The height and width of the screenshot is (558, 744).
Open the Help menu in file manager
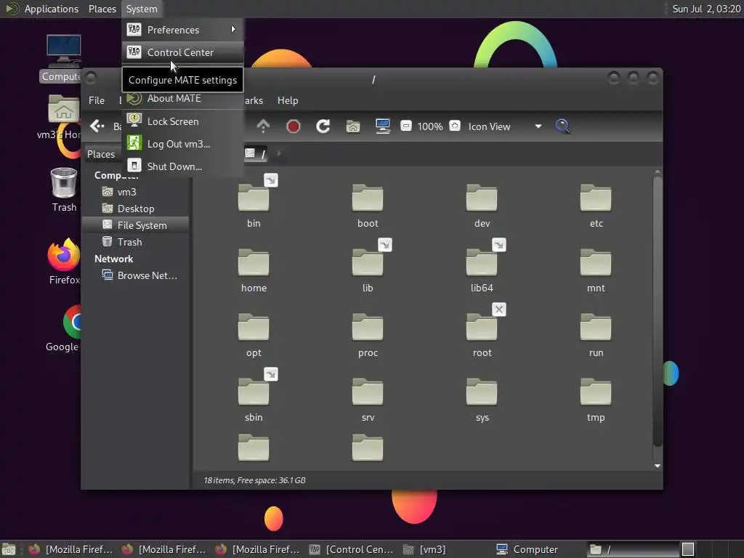pyautogui.click(x=288, y=100)
